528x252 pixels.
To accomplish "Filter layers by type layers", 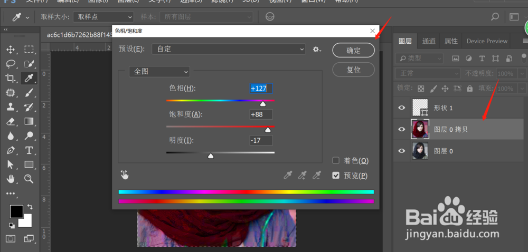I will 482,59.
